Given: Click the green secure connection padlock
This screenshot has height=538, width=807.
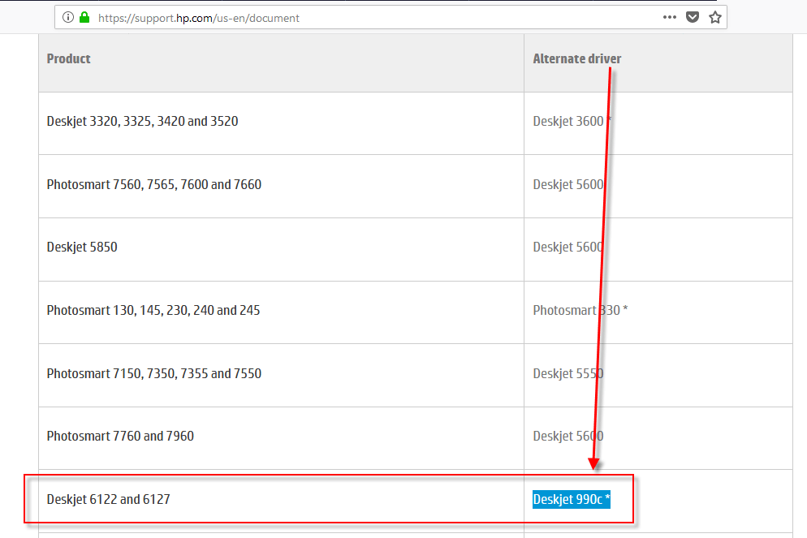Looking at the screenshot, I should pos(84,17).
